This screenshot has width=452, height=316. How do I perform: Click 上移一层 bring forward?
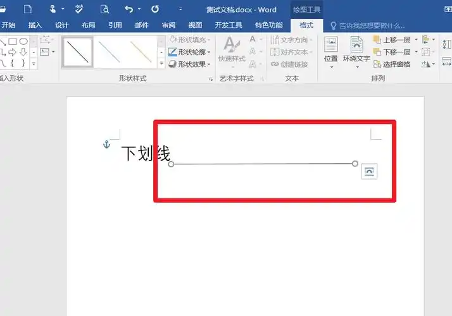point(392,40)
